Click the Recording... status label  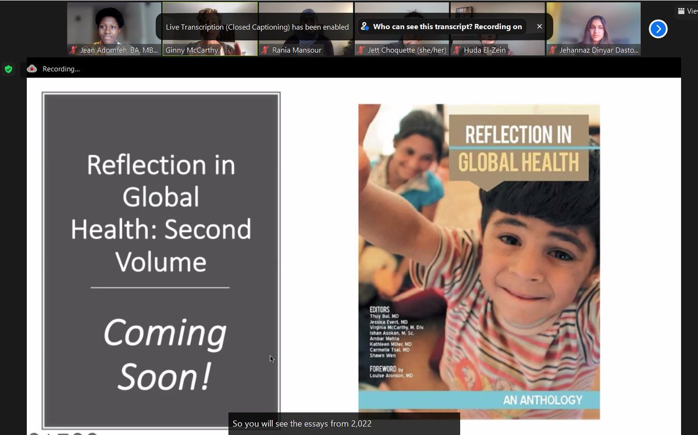(x=61, y=69)
